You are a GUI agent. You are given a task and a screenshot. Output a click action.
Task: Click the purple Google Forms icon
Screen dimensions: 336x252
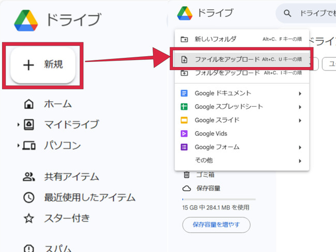185,147
